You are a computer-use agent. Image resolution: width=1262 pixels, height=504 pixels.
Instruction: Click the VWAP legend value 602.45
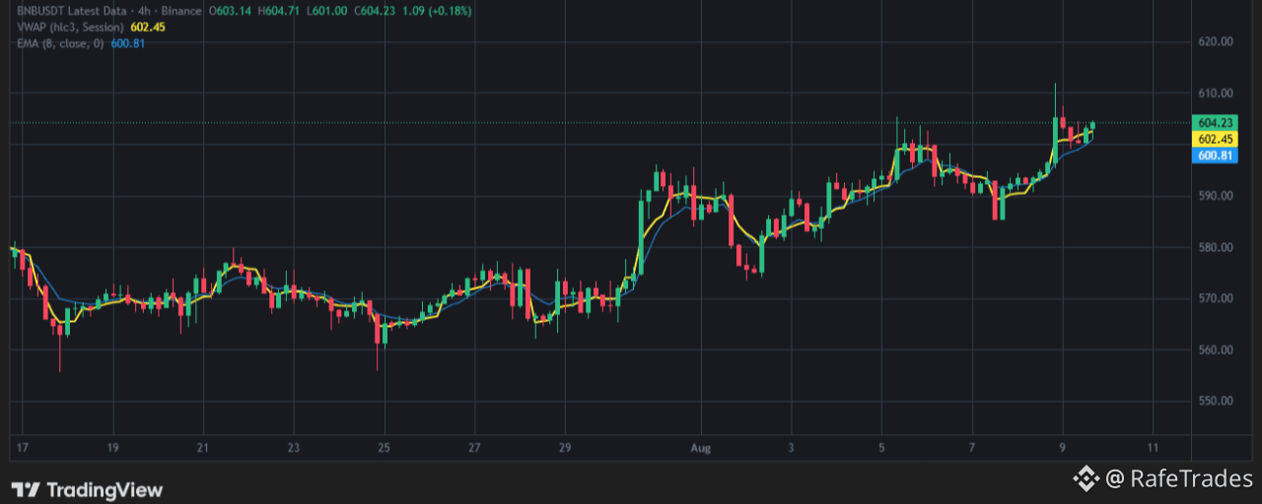click(147, 27)
